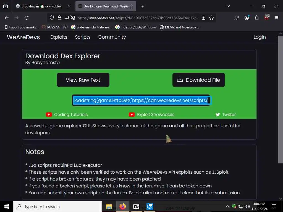Select the Dex Explorer Download tab
Viewport: 283px width, 212px height.
point(106,6)
